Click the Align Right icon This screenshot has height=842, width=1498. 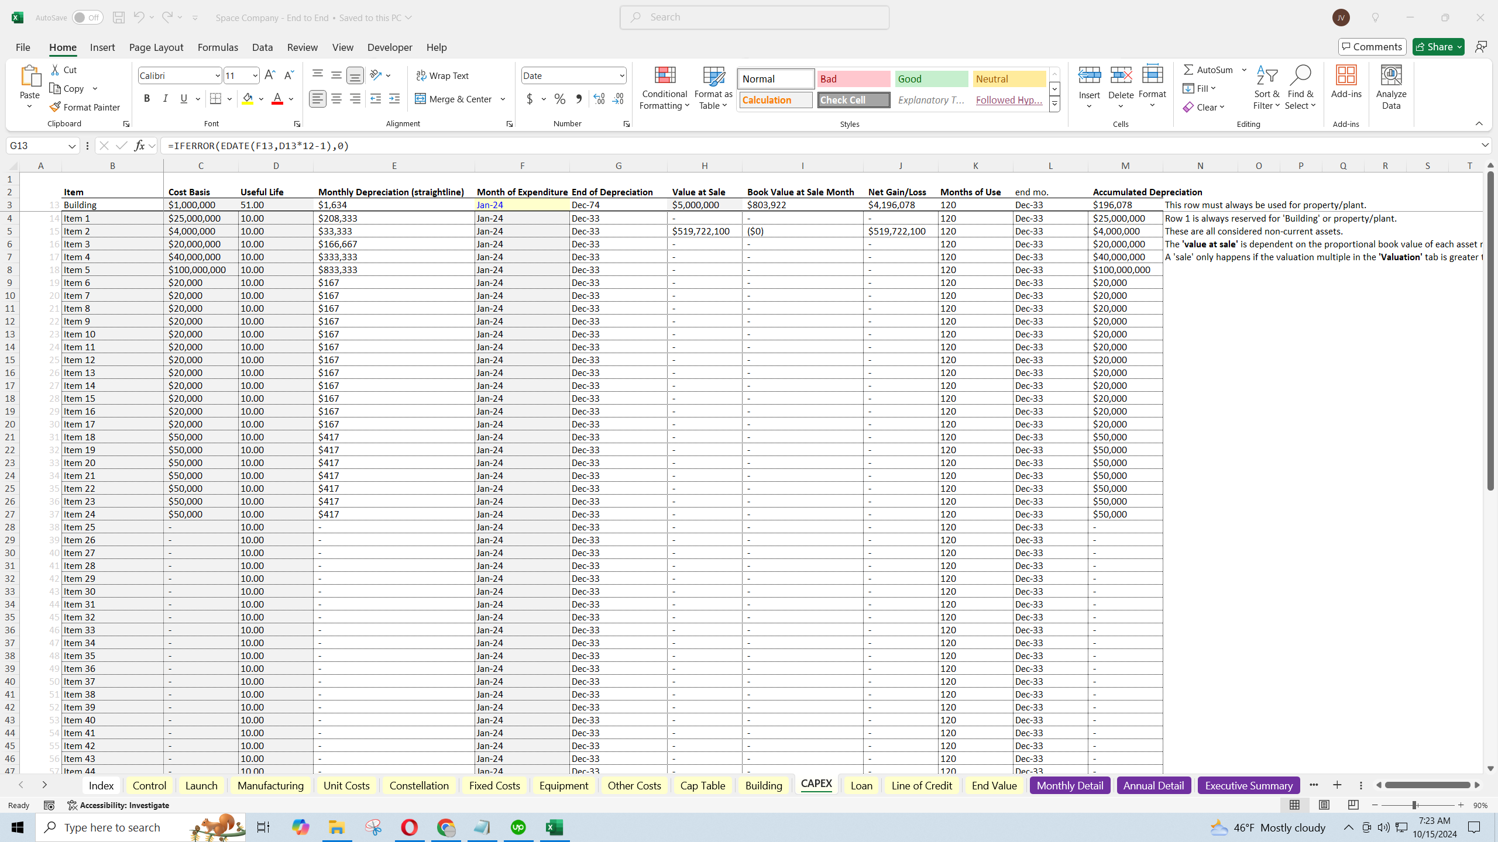(355, 99)
